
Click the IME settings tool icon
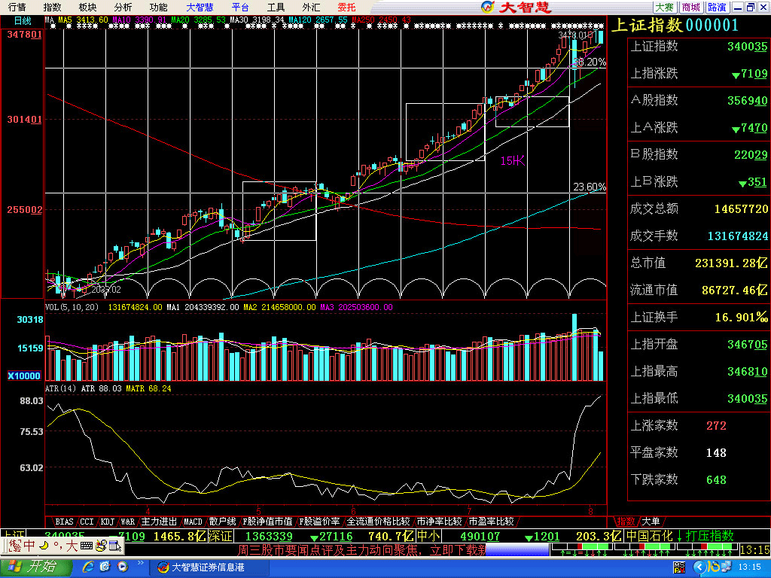point(101,545)
